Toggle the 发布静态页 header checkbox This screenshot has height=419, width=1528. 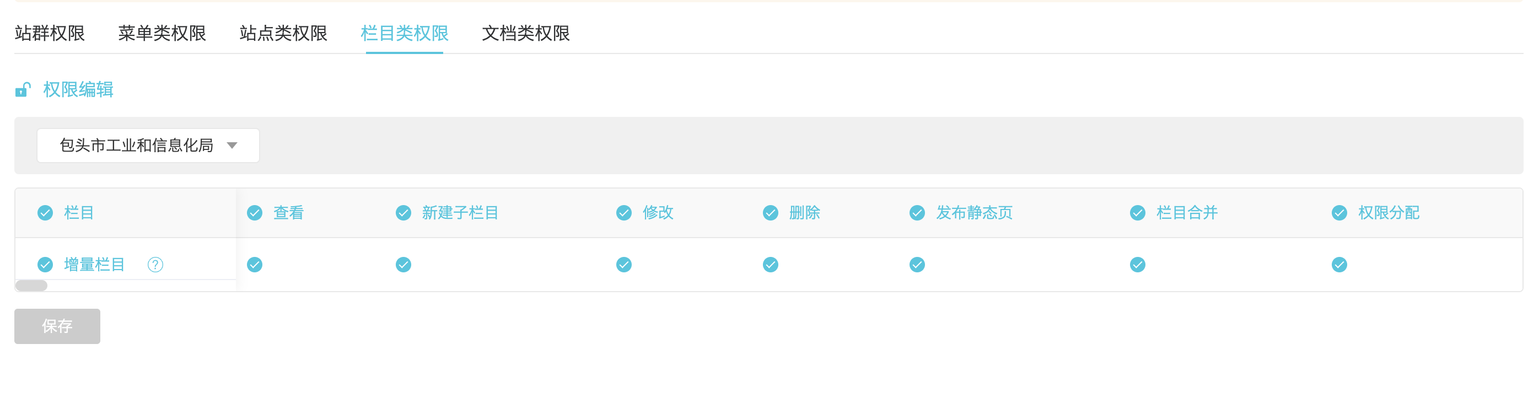coord(917,213)
